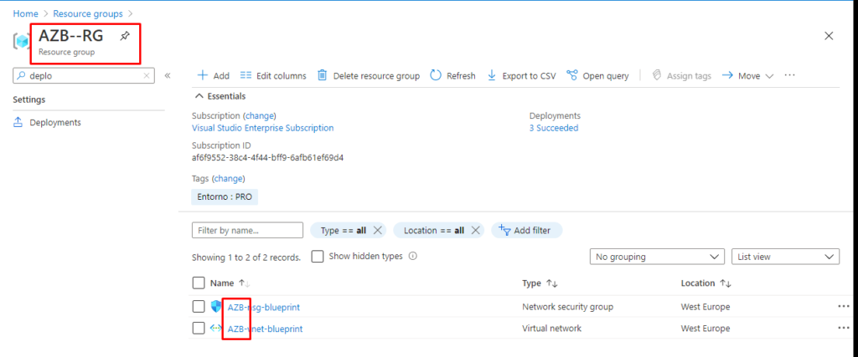Open Deployments in the Settings menu
Screen dimensions: 858x357
pyautogui.click(x=55, y=122)
